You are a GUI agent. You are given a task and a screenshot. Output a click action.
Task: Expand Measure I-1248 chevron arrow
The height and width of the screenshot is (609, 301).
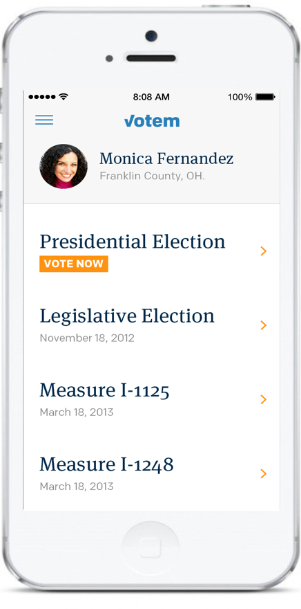(264, 473)
